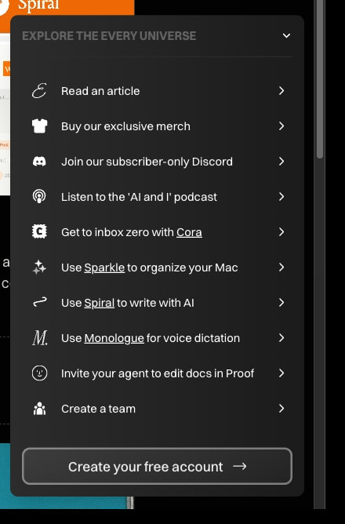Click the Discord logo icon
The image size is (345, 524).
pos(39,162)
